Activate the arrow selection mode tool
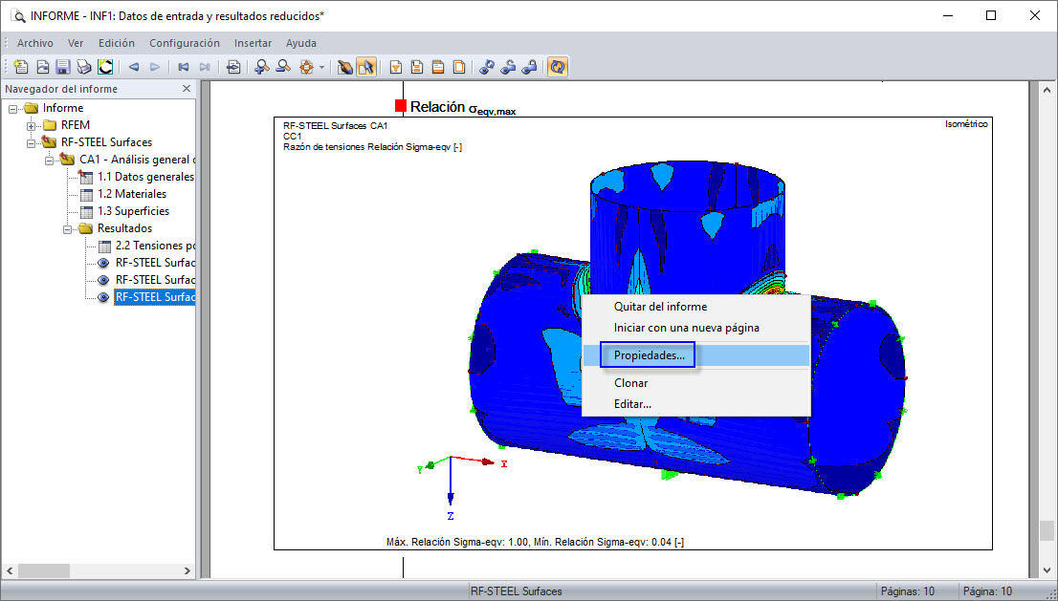Screen dimensions: 1058x601 (x=366, y=67)
